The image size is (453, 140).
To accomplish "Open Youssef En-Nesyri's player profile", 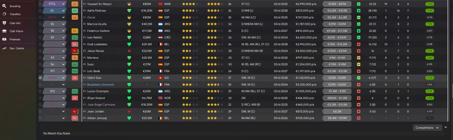I will 99,4.
